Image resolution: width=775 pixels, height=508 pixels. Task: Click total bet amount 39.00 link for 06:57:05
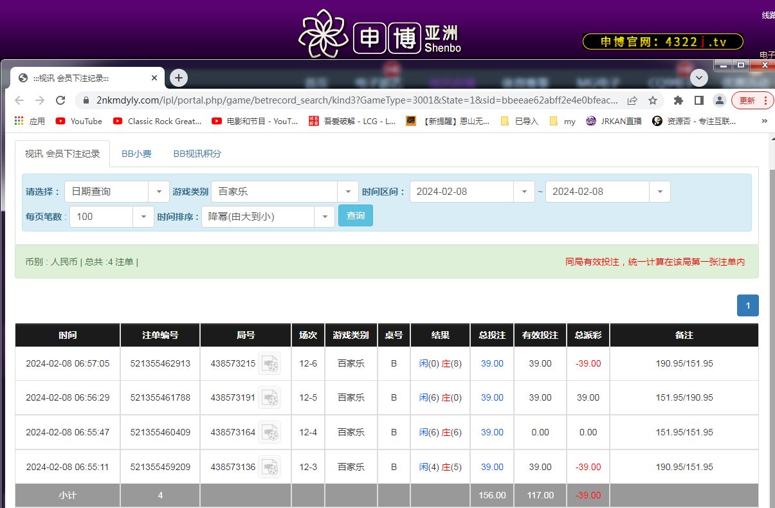pos(492,363)
